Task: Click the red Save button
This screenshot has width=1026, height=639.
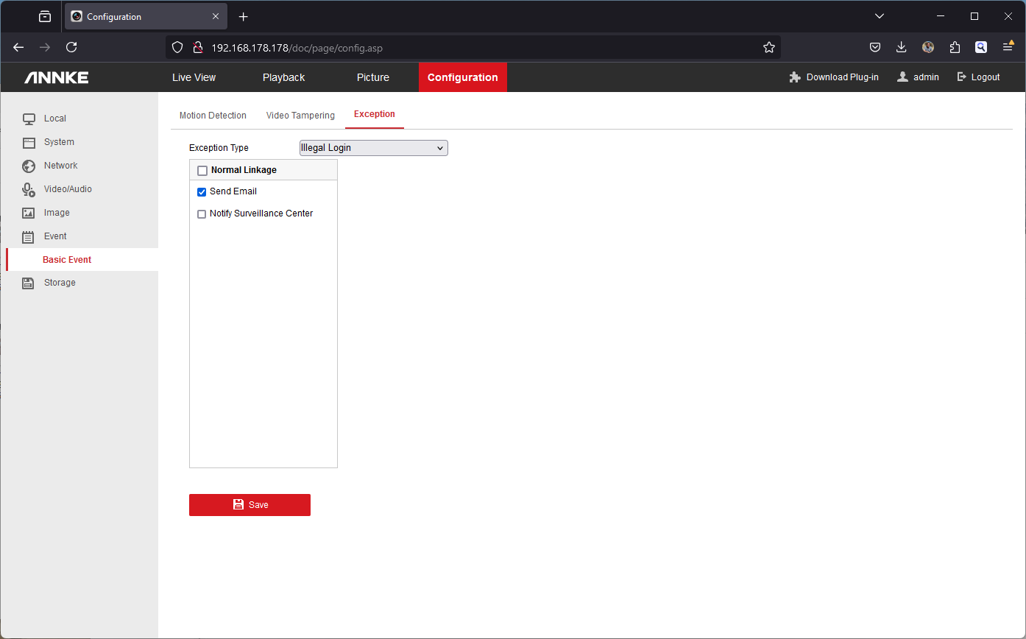Action: pos(250,505)
